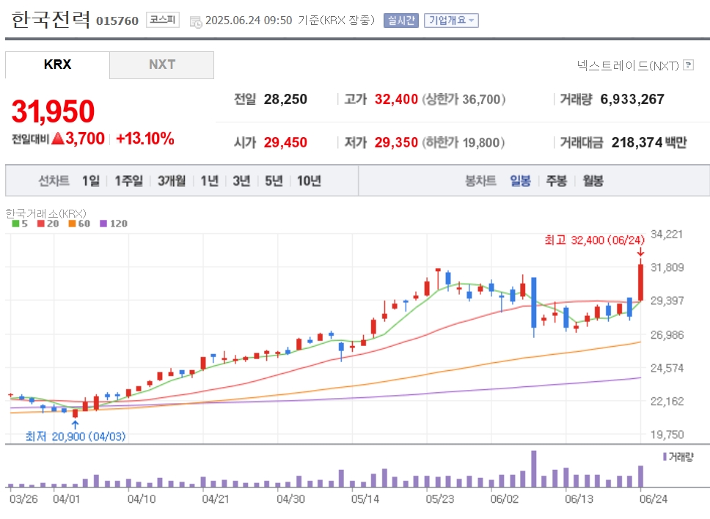This screenshot has height=519, width=710.
Task: Click the 최고 32,400 (06/24) annotation
Action: [594, 240]
